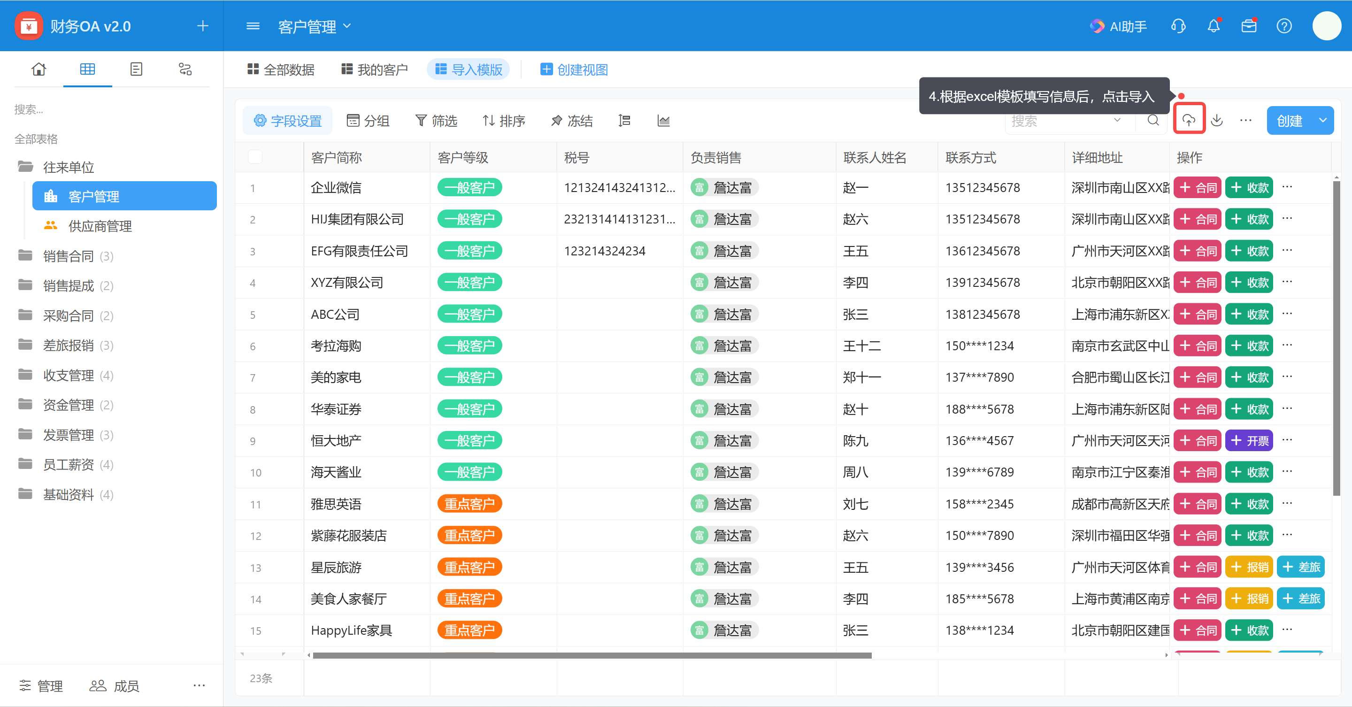Open more actions for 企业微信 row
Screen dimensions: 1352x707
(1287, 187)
